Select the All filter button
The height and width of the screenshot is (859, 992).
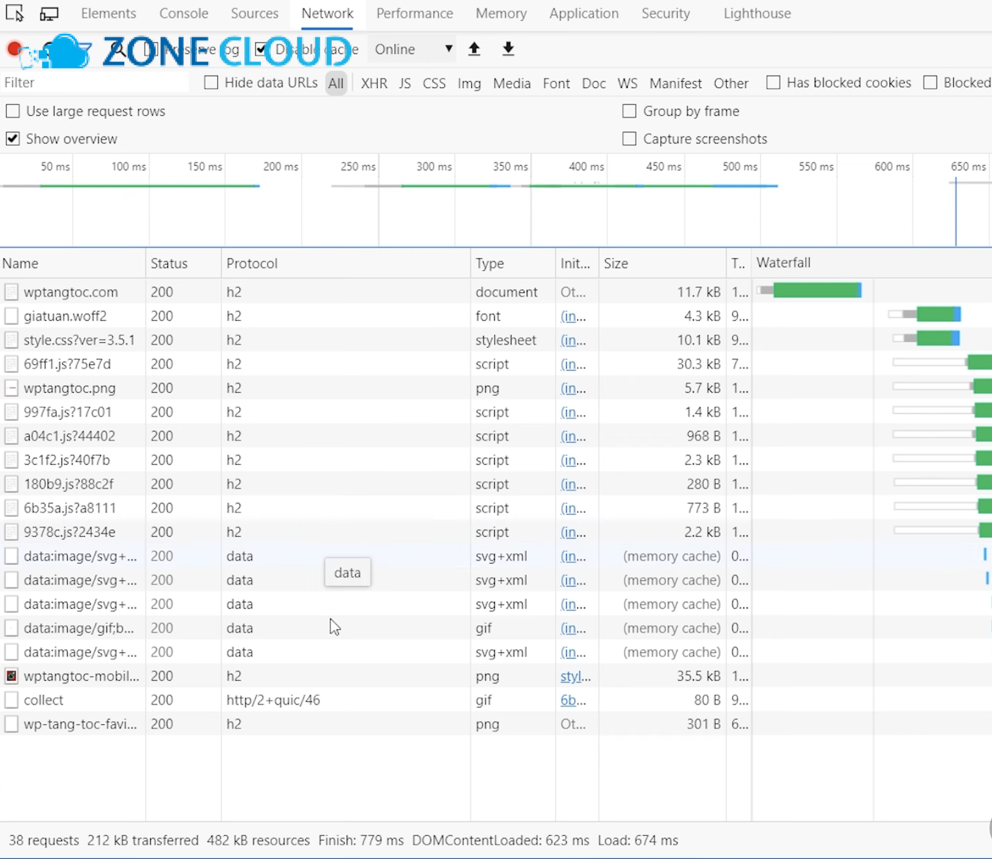[x=336, y=83]
